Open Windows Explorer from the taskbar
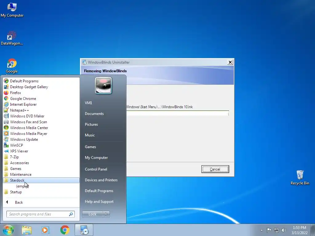 coord(27,230)
